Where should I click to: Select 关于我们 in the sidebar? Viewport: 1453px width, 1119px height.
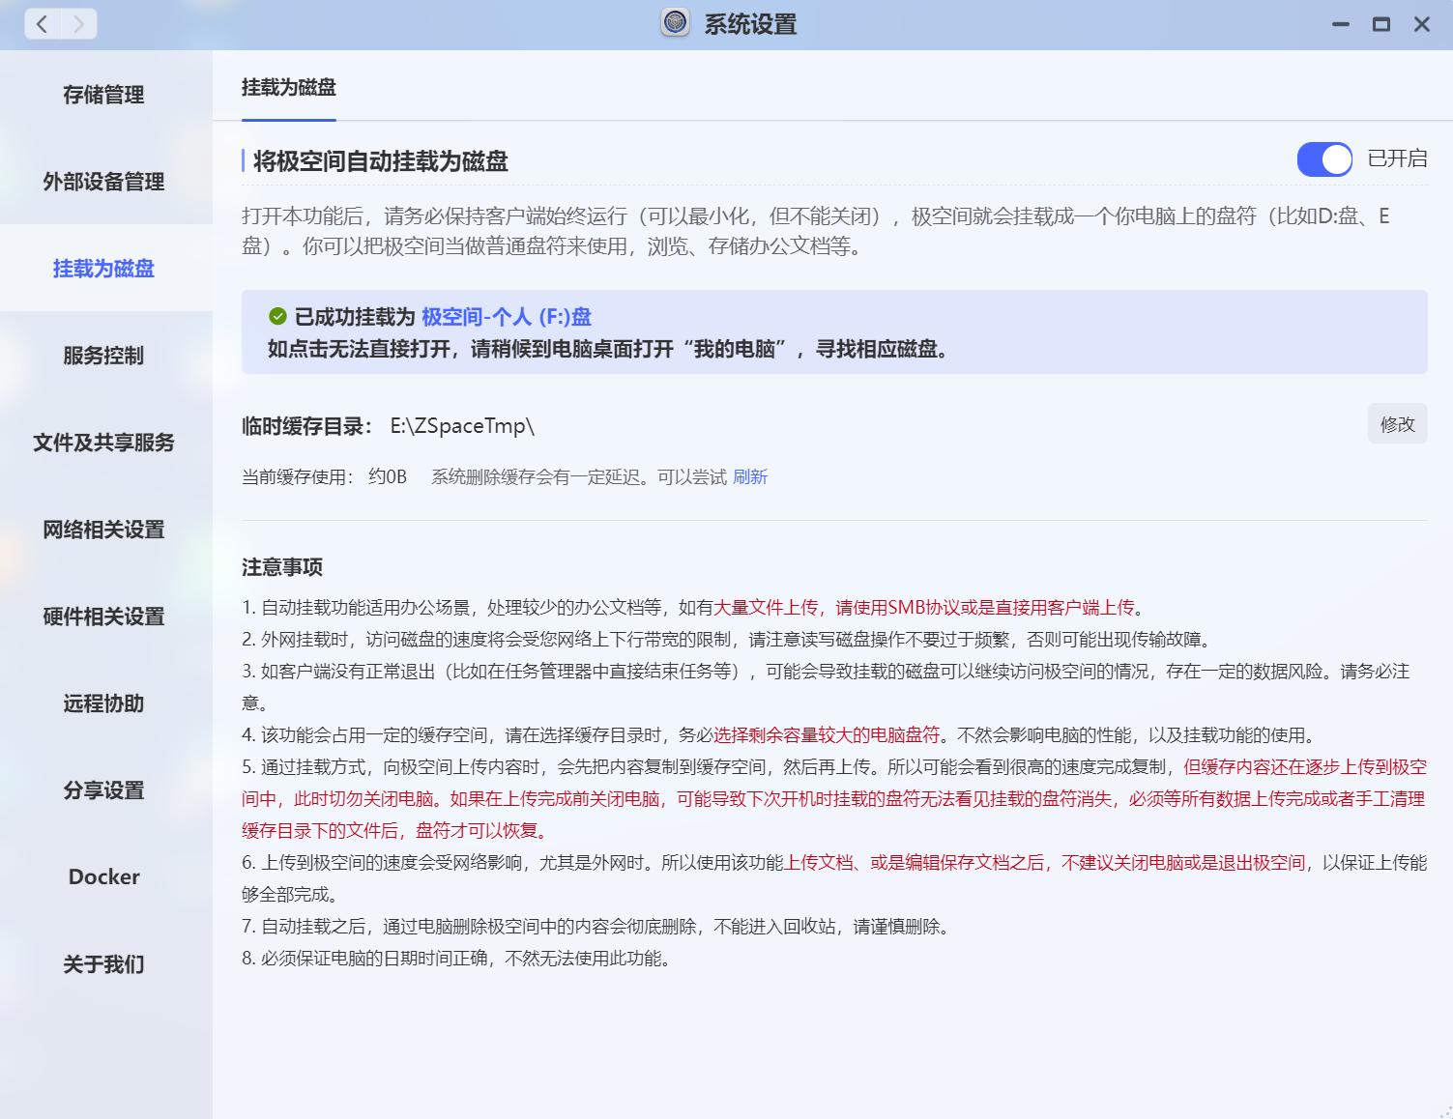click(x=102, y=964)
